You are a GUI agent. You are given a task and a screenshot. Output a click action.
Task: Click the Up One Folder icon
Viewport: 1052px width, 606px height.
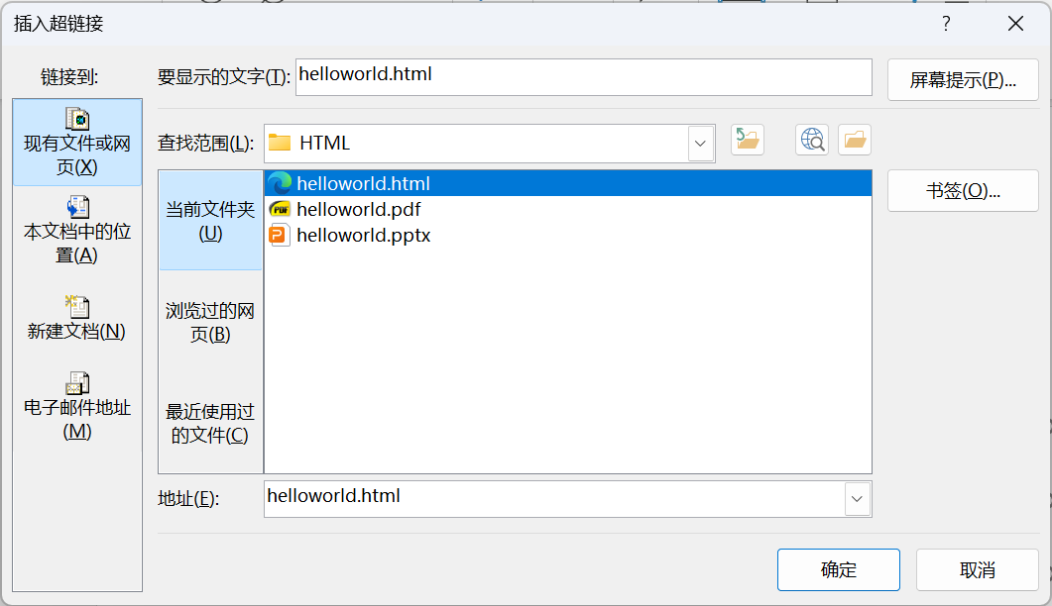pos(748,140)
